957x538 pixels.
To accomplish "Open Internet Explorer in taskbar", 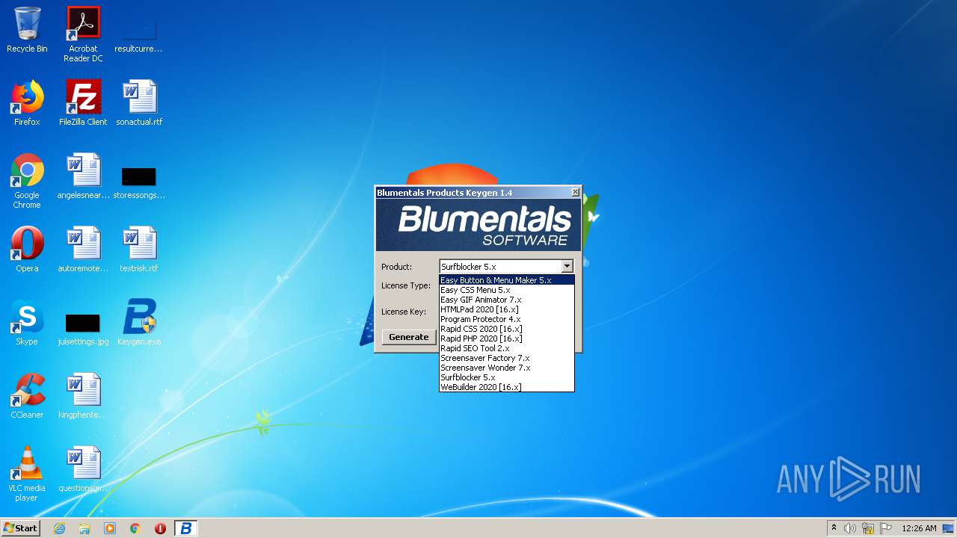I will 60,528.
